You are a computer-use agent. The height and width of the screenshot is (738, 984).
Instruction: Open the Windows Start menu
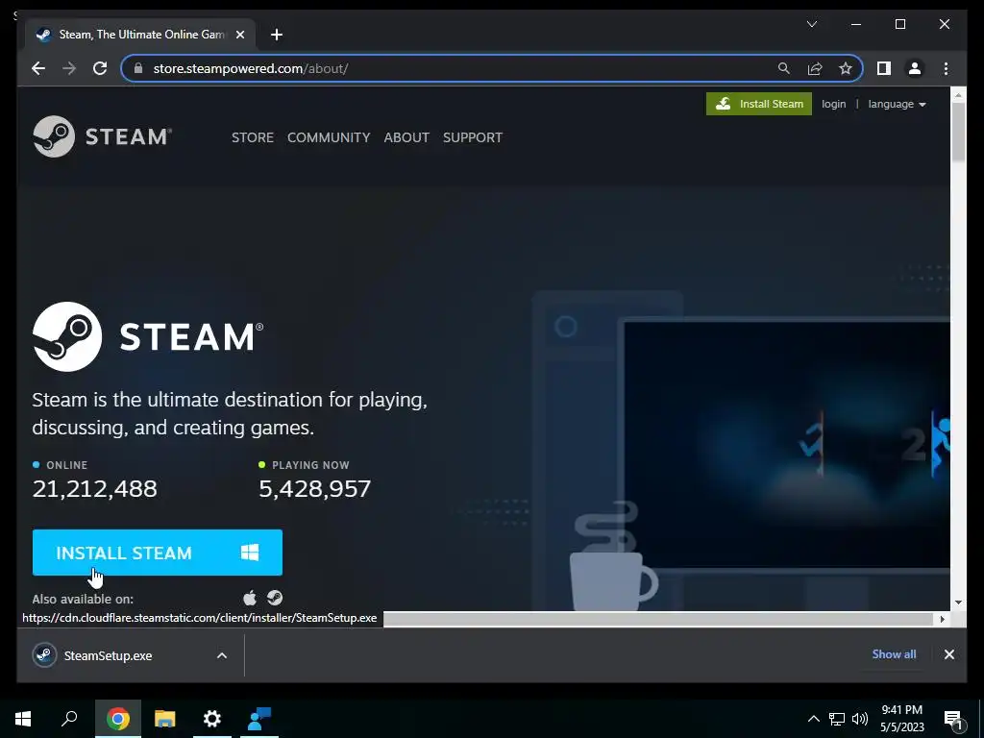pos(23,719)
